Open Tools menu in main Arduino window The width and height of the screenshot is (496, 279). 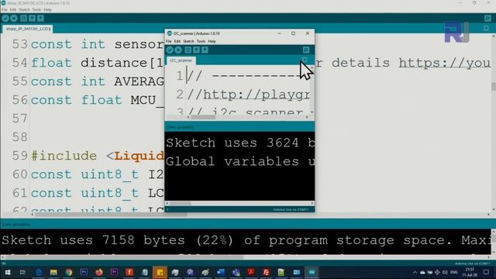(x=36, y=10)
